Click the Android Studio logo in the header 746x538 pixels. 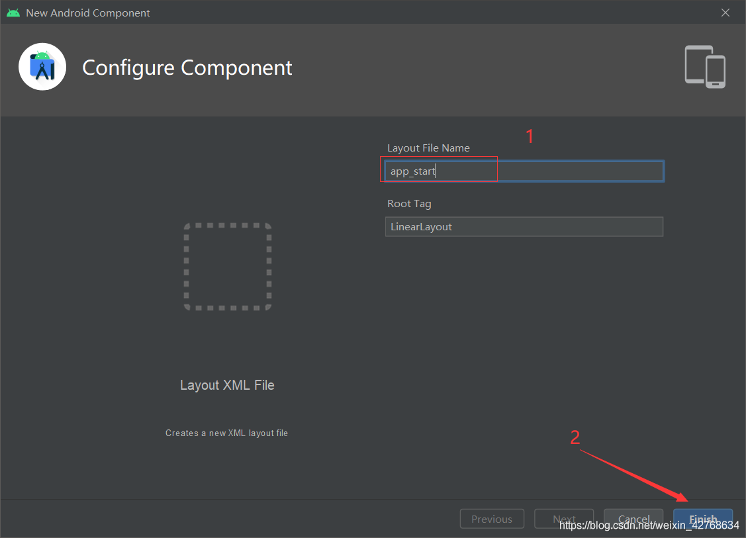42,67
